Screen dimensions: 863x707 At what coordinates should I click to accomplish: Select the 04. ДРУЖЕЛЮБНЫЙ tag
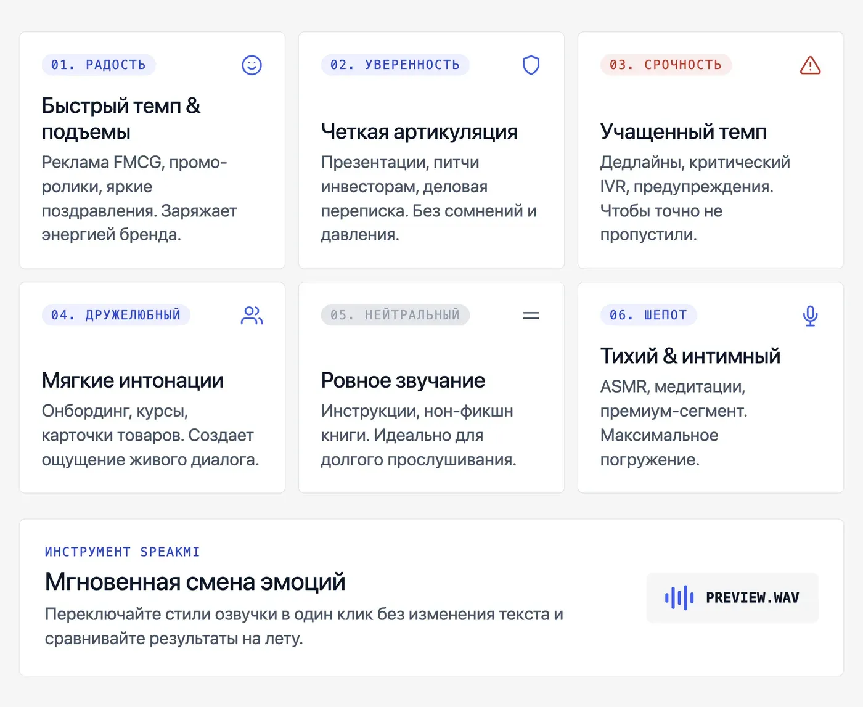(x=116, y=315)
